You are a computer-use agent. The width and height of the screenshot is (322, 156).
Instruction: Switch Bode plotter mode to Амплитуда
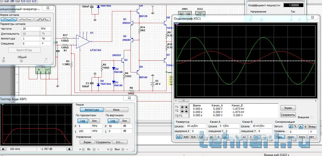(x=92, y=110)
